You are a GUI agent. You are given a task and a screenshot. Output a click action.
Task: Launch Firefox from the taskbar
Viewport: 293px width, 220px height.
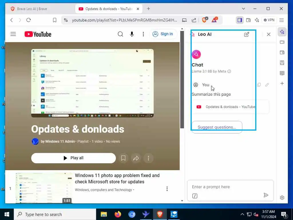pyautogui.click(x=118, y=214)
